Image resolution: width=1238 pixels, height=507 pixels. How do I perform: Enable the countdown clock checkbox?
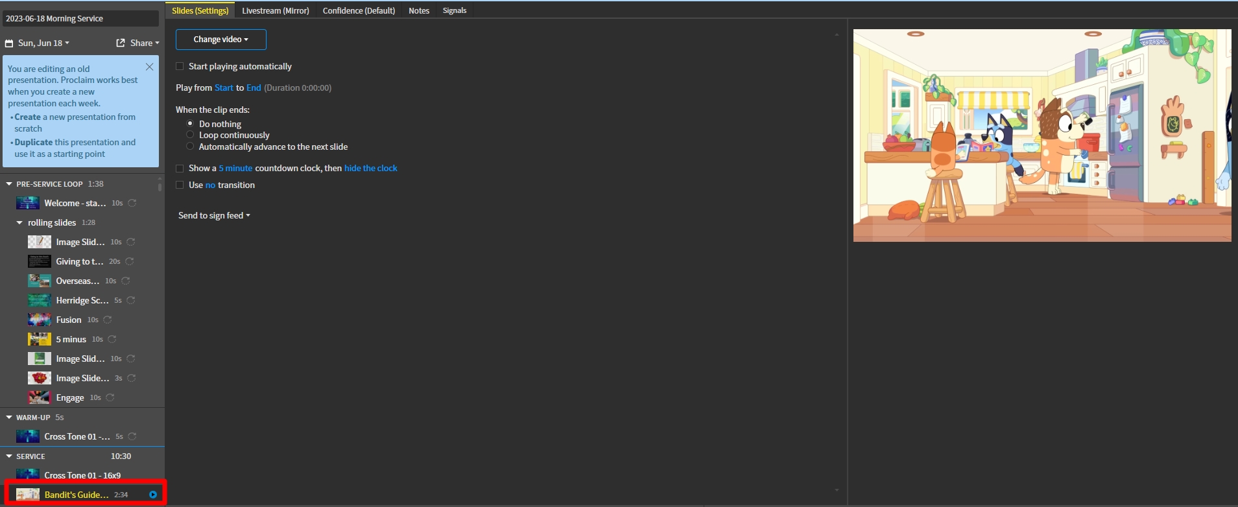pyautogui.click(x=180, y=168)
